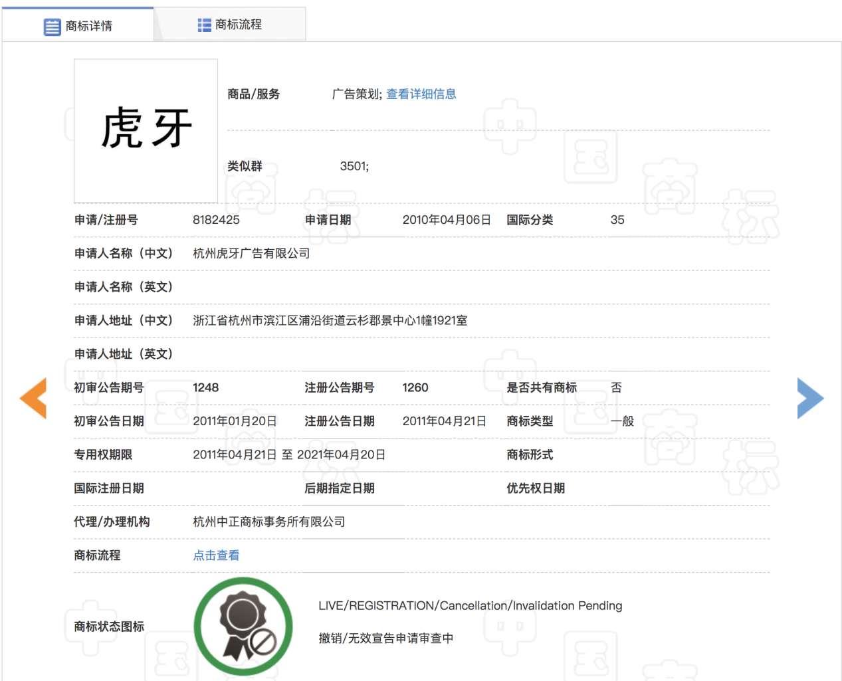The width and height of the screenshot is (842, 681).
Task: Select registration announcement date 2011年04月21日
Action: pos(445,421)
